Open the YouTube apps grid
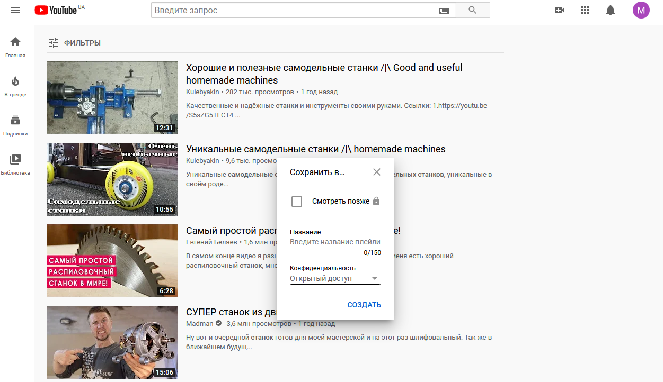The image size is (663, 382). point(585,10)
